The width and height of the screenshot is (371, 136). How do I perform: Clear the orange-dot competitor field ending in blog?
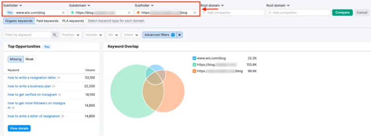point(195,13)
